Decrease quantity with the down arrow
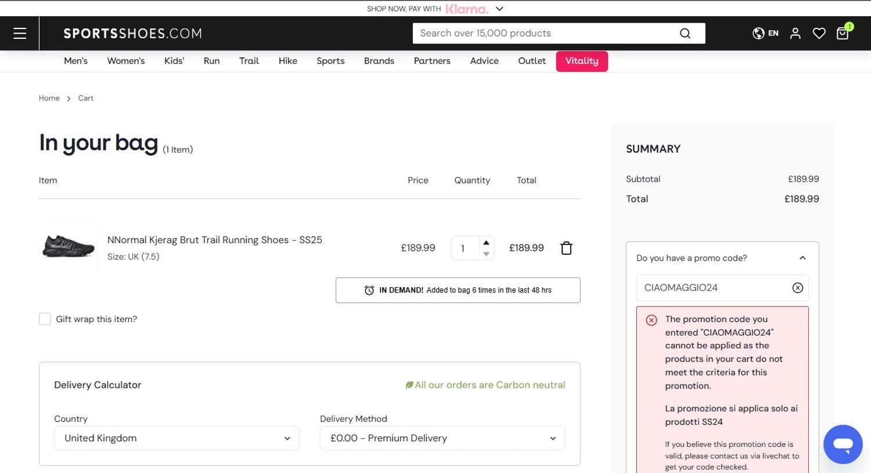The image size is (871, 473). click(x=486, y=254)
